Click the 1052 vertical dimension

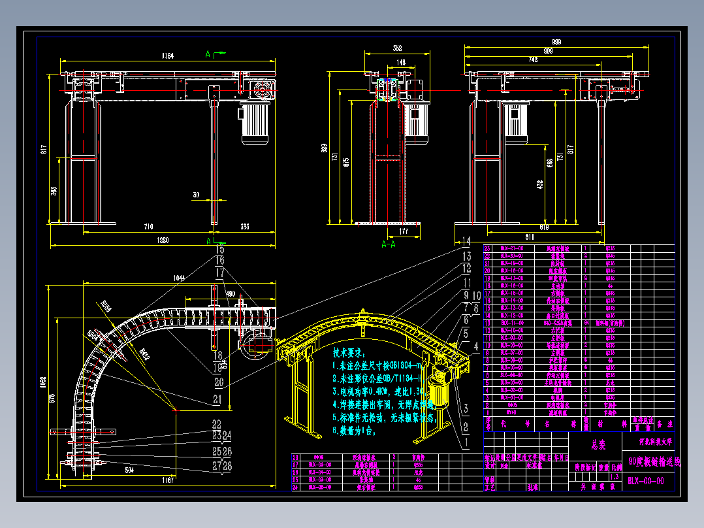43,382
